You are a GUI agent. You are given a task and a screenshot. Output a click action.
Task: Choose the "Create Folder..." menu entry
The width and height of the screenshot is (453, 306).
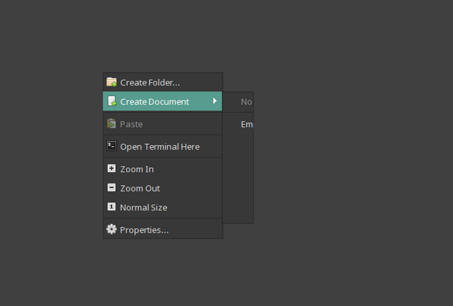[150, 82]
